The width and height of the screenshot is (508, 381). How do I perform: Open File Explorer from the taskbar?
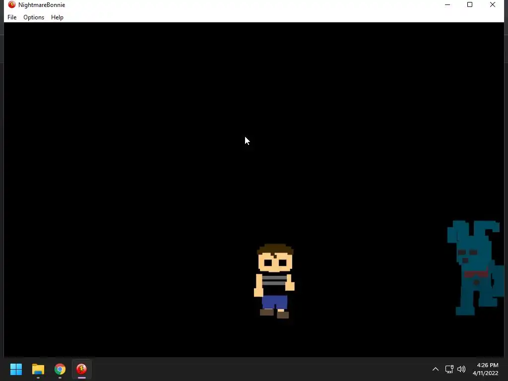click(x=38, y=369)
